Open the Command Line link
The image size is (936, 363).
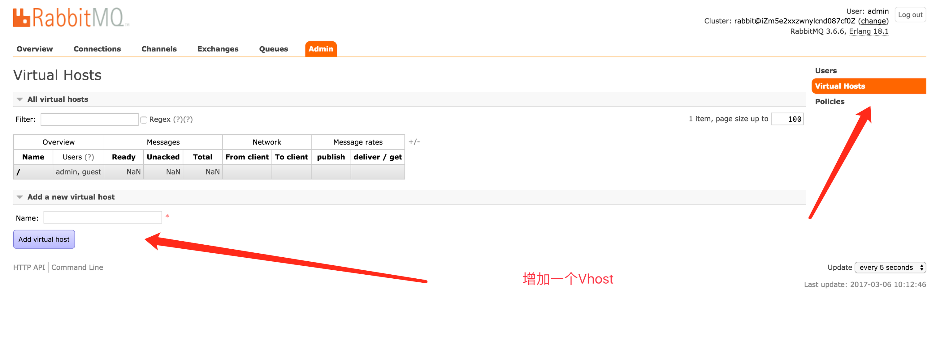[x=77, y=267]
